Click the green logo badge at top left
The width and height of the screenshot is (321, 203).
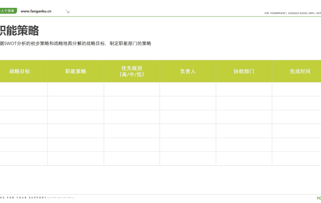coord(8,11)
